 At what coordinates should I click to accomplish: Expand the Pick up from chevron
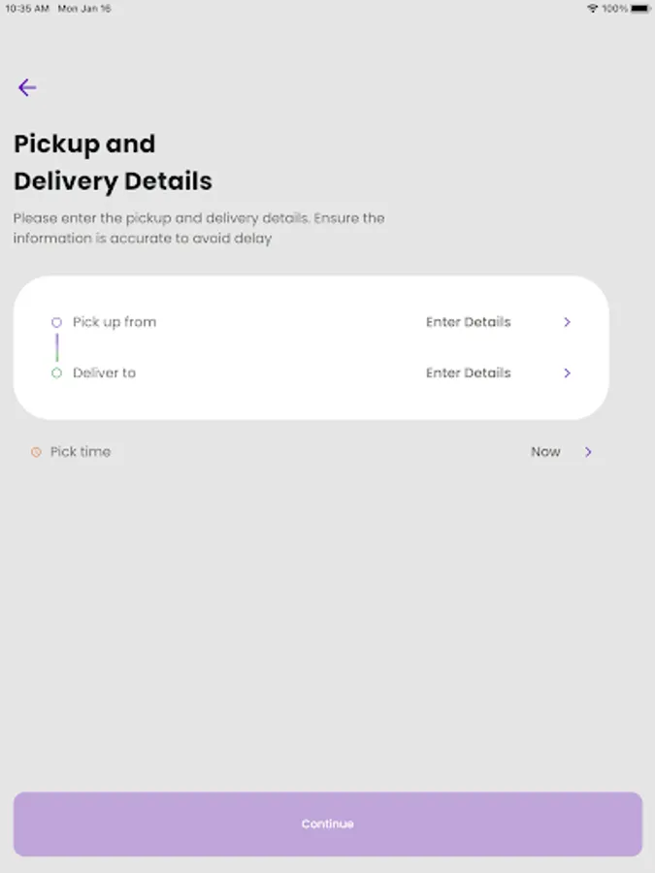[568, 322]
